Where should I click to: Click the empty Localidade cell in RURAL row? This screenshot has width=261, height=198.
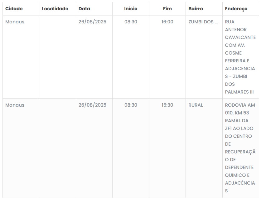(57, 148)
